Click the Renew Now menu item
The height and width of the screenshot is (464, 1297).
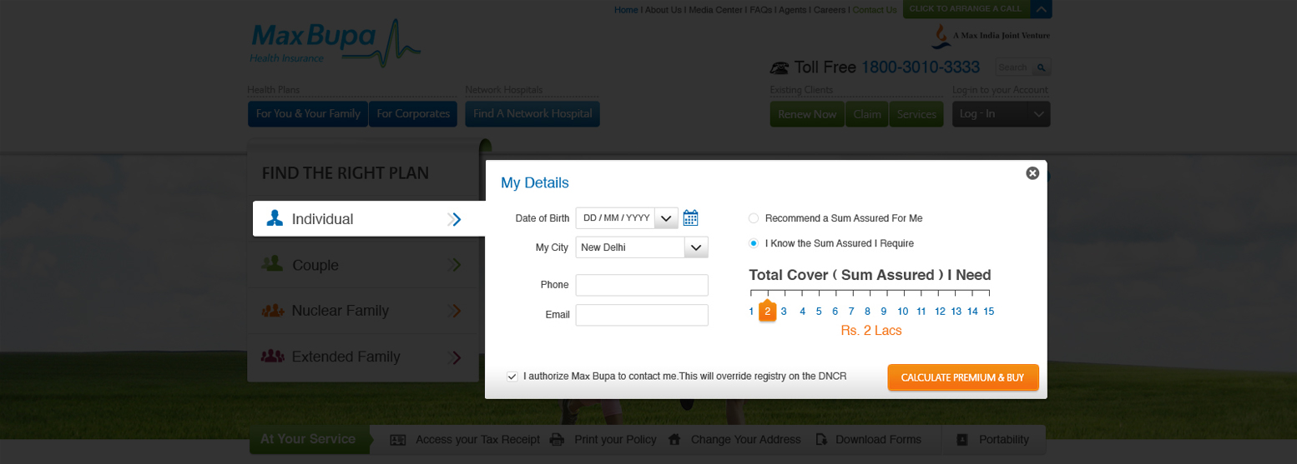(807, 114)
